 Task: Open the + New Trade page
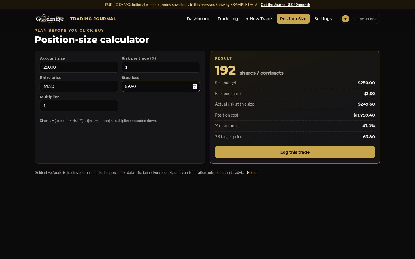click(x=259, y=19)
